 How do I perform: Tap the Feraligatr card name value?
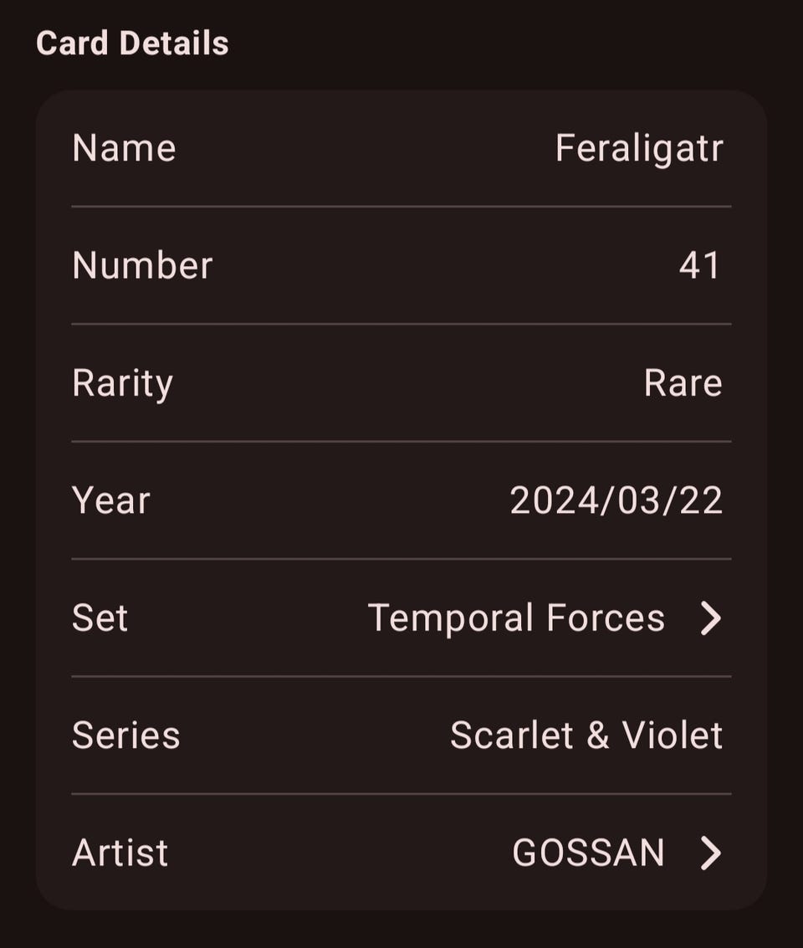(639, 149)
